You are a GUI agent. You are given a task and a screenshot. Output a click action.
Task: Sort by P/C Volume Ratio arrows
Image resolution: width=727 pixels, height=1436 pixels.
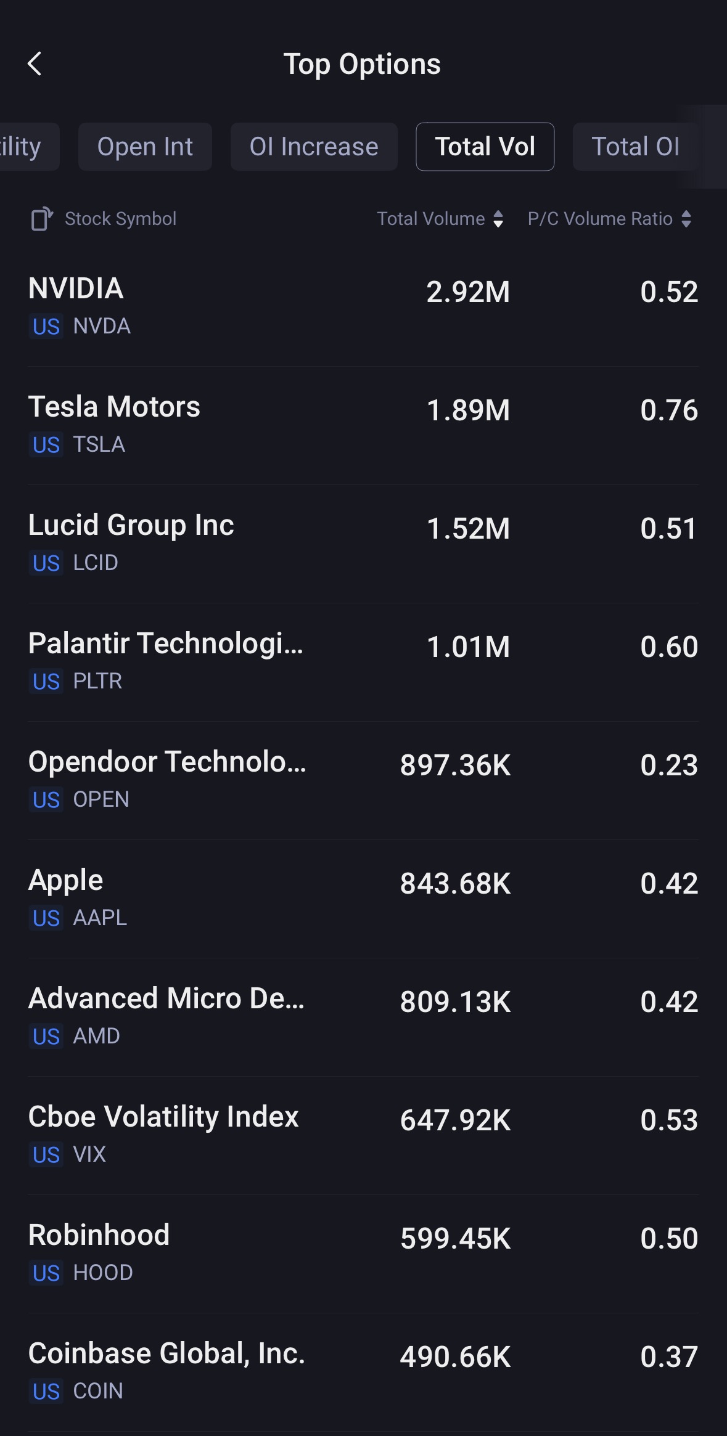click(686, 219)
